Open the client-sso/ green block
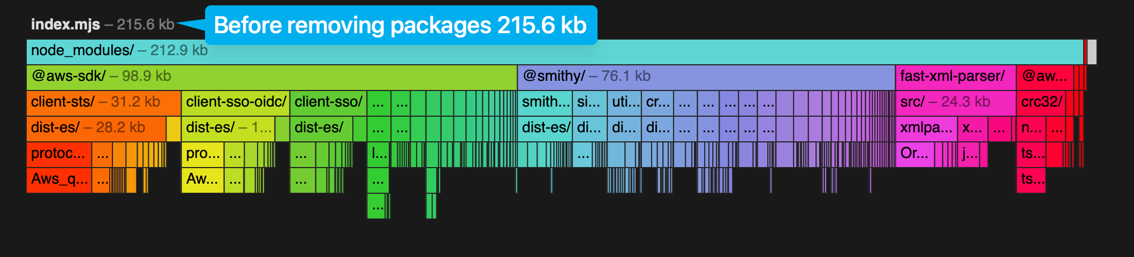 click(328, 103)
